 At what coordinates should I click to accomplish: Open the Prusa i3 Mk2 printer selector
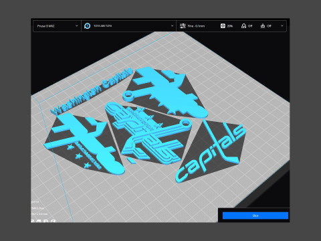tap(57, 26)
